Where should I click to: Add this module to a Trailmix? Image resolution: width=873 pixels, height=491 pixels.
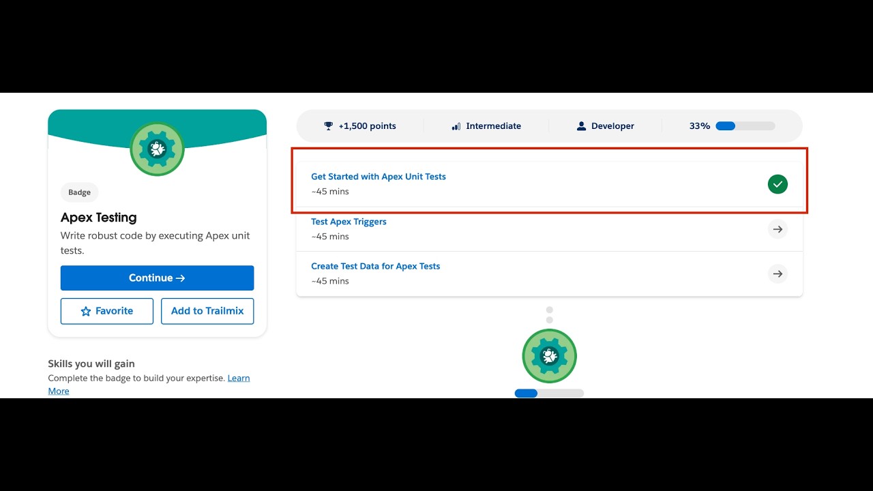tap(207, 311)
